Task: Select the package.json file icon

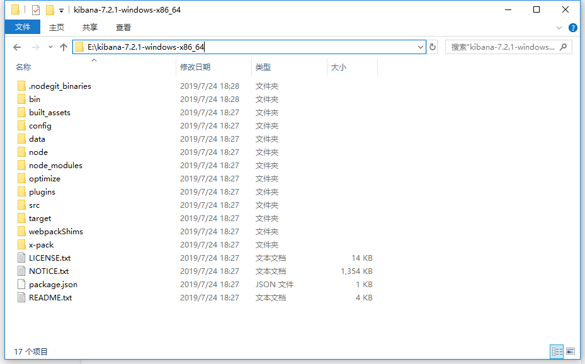Action: coord(21,285)
